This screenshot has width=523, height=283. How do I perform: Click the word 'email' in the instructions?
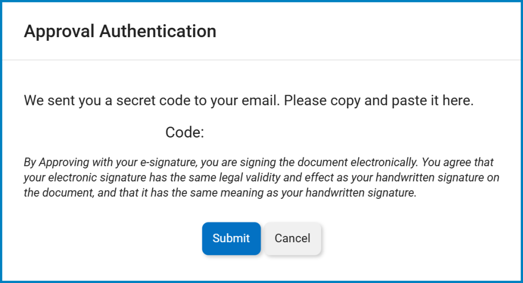point(260,100)
